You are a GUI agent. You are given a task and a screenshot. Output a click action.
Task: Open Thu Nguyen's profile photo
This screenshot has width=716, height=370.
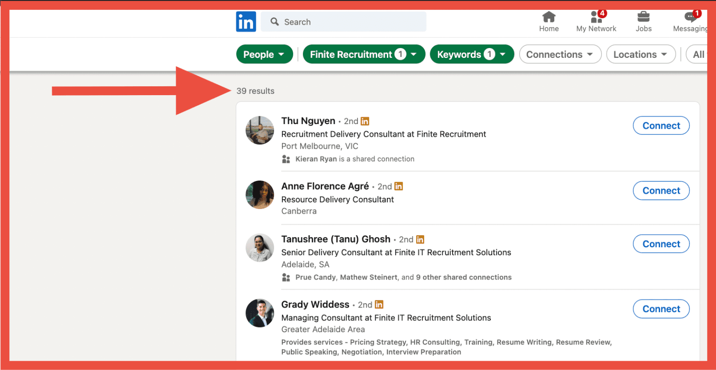coord(260,130)
